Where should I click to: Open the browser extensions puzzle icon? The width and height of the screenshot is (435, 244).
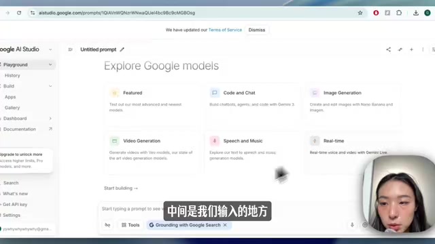pyautogui.click(x=399, y=13)
